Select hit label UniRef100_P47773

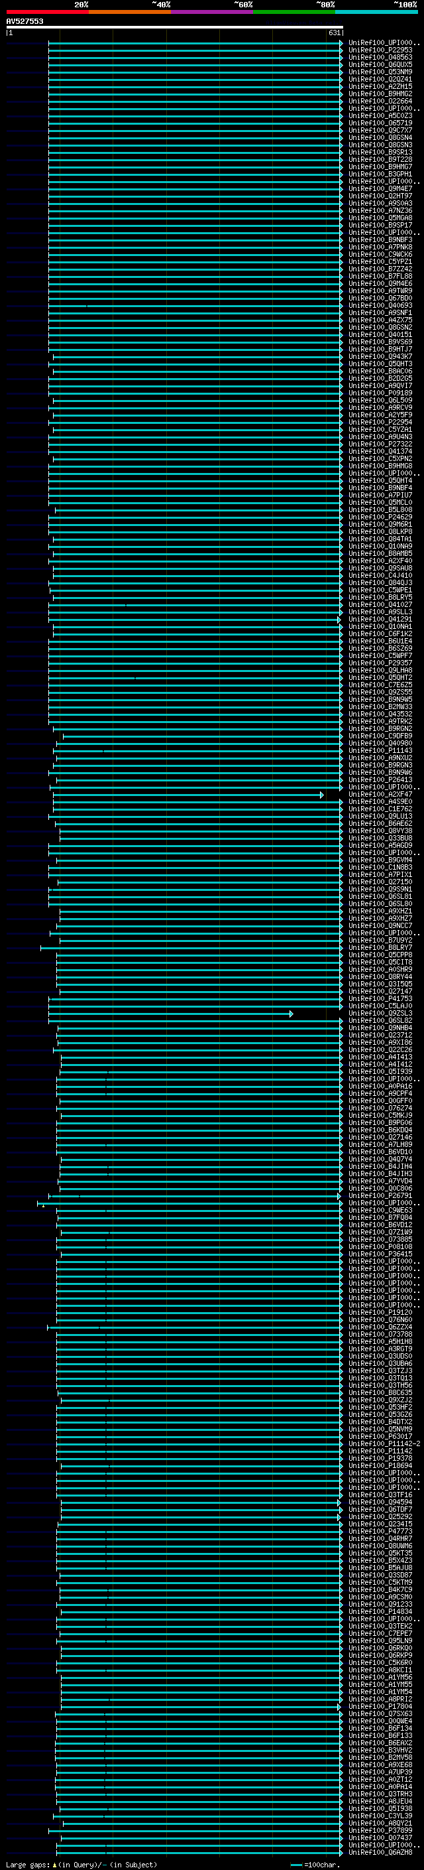380,1531
